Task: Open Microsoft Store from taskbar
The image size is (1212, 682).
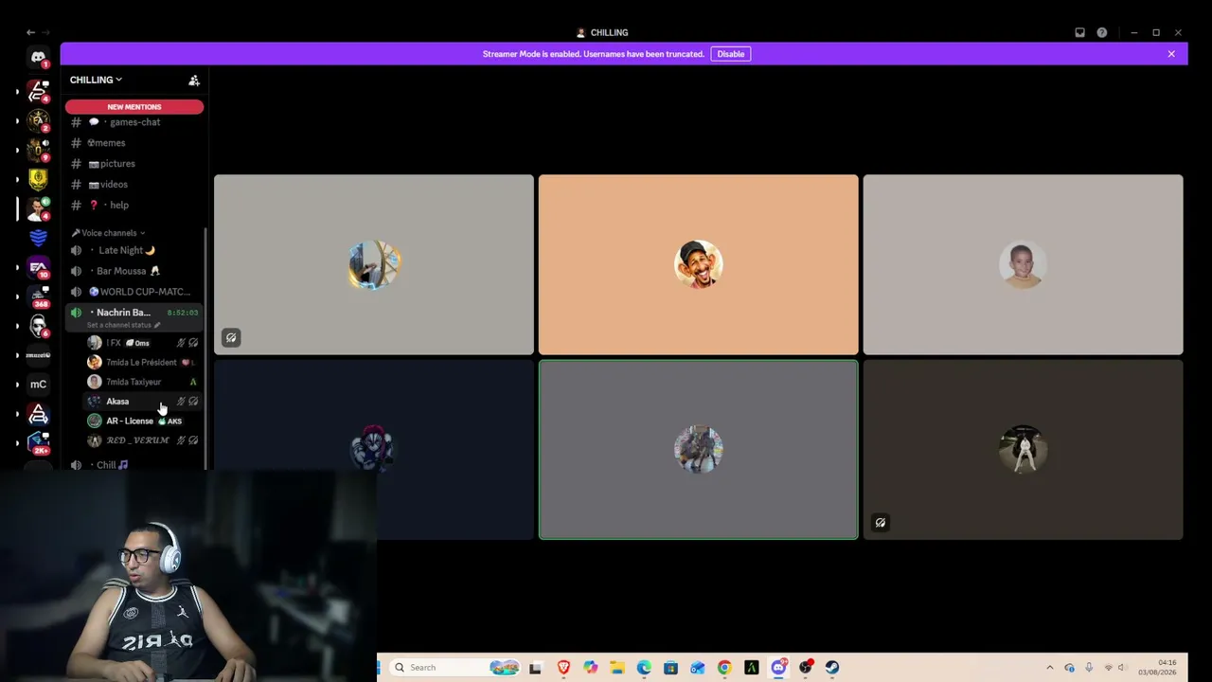Action: tap(670, 668)
